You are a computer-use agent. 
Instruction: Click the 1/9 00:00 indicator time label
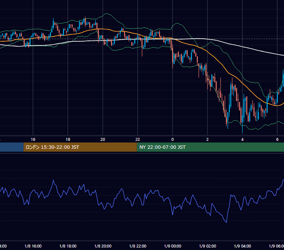pos(172,246)
